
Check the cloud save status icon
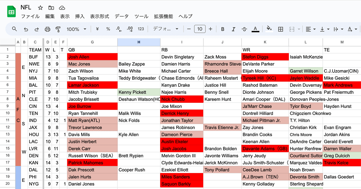[62, 8]
